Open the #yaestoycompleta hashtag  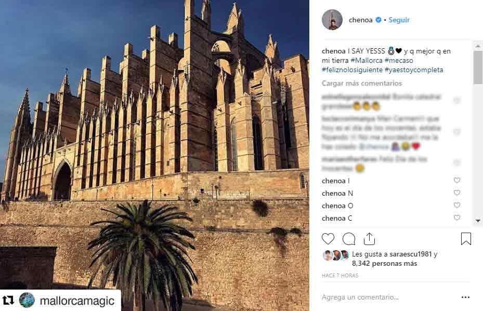(x=414, y=70)
